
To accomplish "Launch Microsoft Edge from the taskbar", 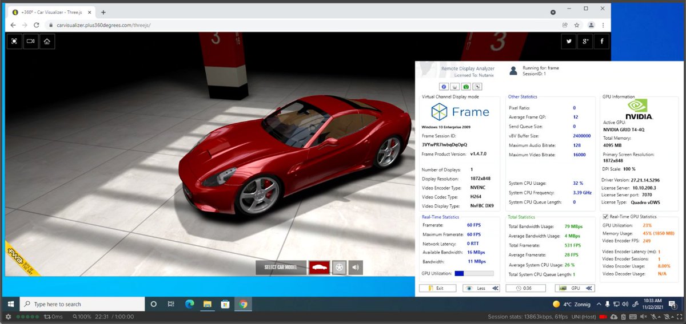I will pyautogui.click(x=190, y=304).
